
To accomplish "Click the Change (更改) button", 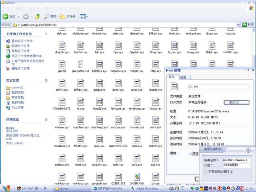I will pos(236,102).
